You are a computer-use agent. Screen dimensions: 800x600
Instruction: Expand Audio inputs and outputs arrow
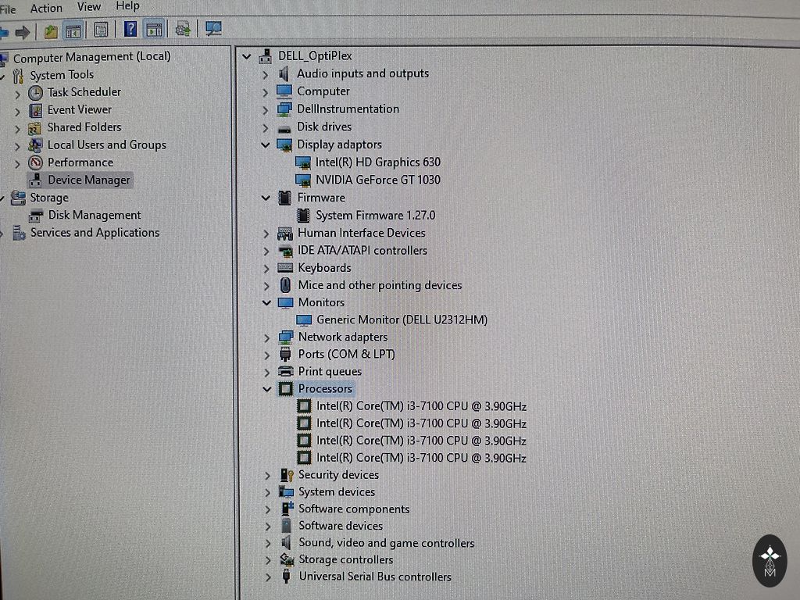pos(266,75)
